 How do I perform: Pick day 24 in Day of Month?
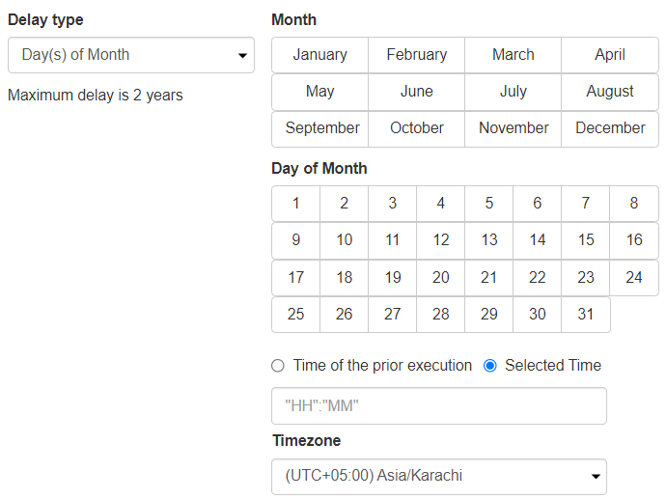pos(634,278)
